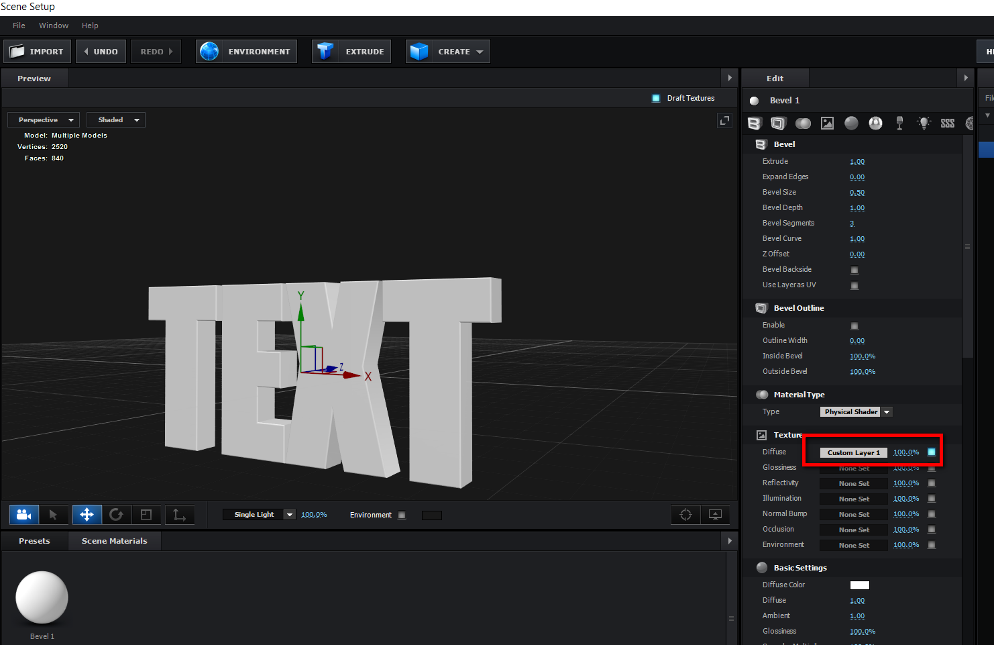994x645 pixels.
Task: Click the pointer selection tool
Action: click(x=53, y=515)
